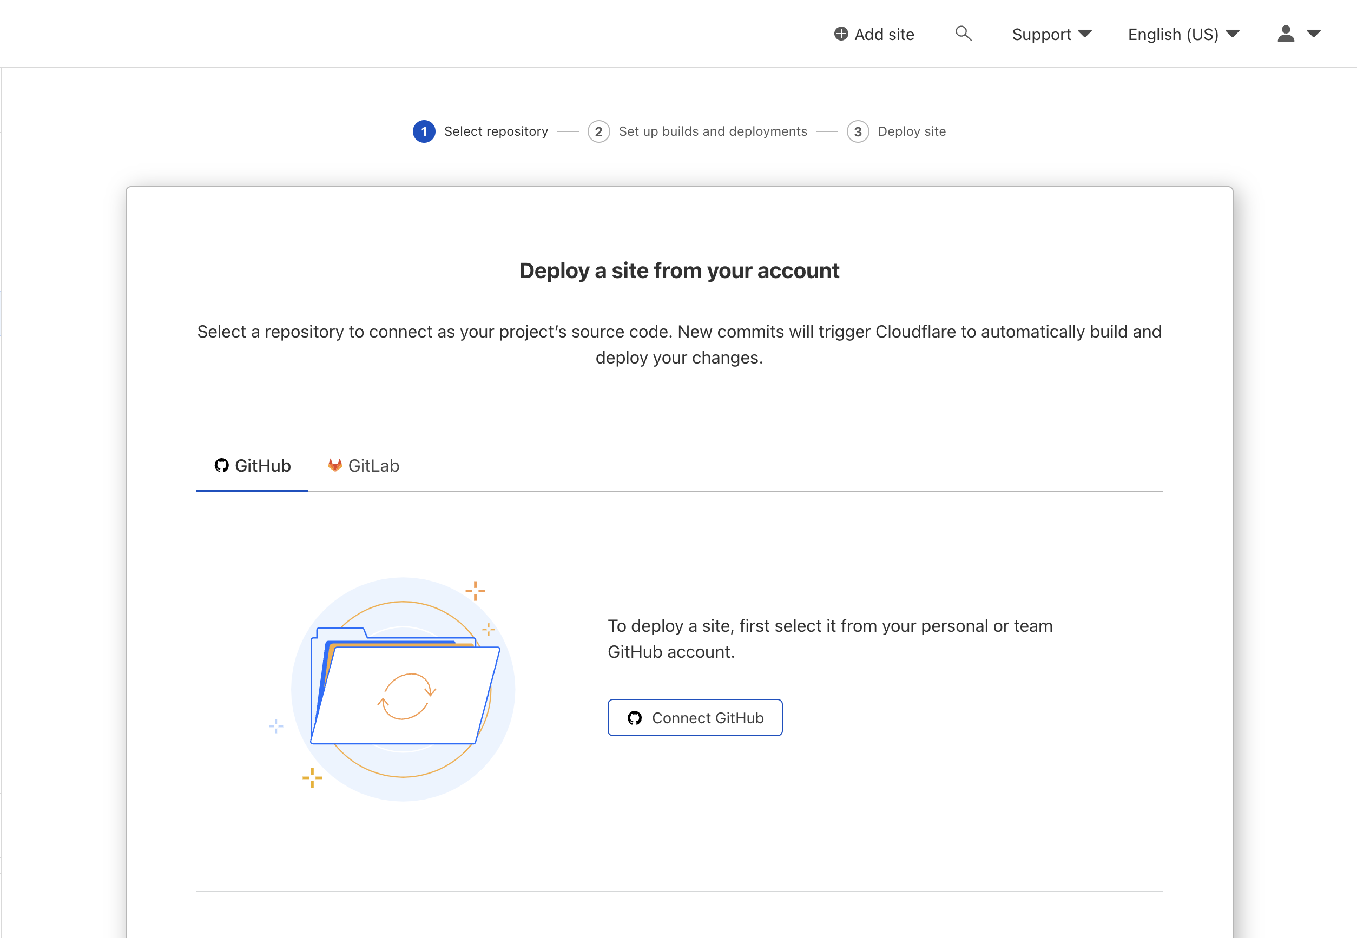Click the plus icon beside Add site
Viewport: 1357px width, 938px height.
[x=840, y=34]
